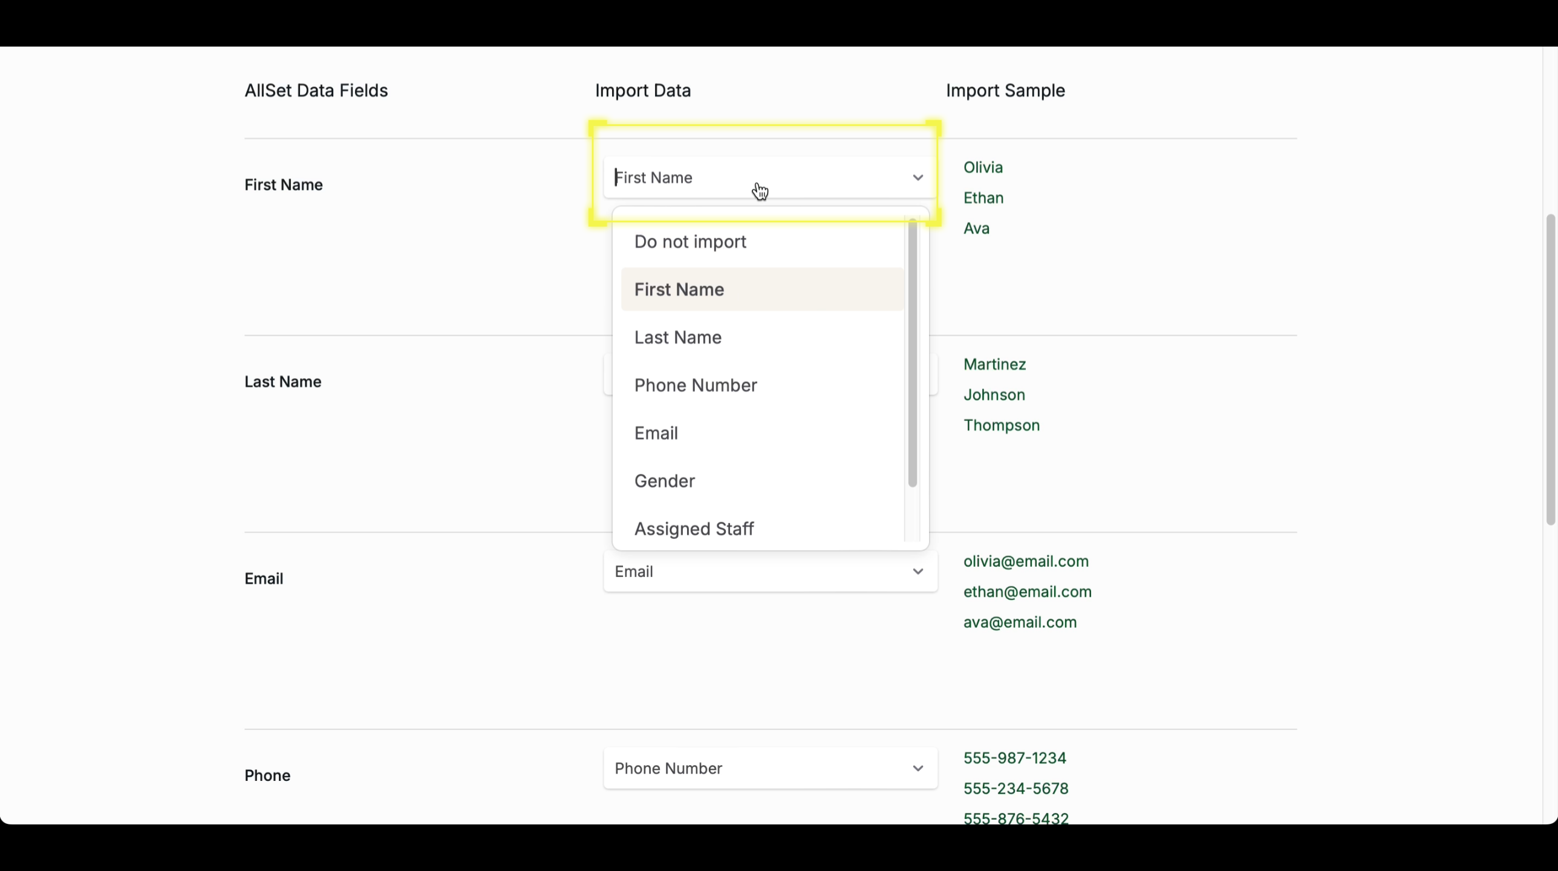This screenshot has height=871, width=1558.
Task: Select 'First Name' in dropdown list
Action: click(679, 290)
